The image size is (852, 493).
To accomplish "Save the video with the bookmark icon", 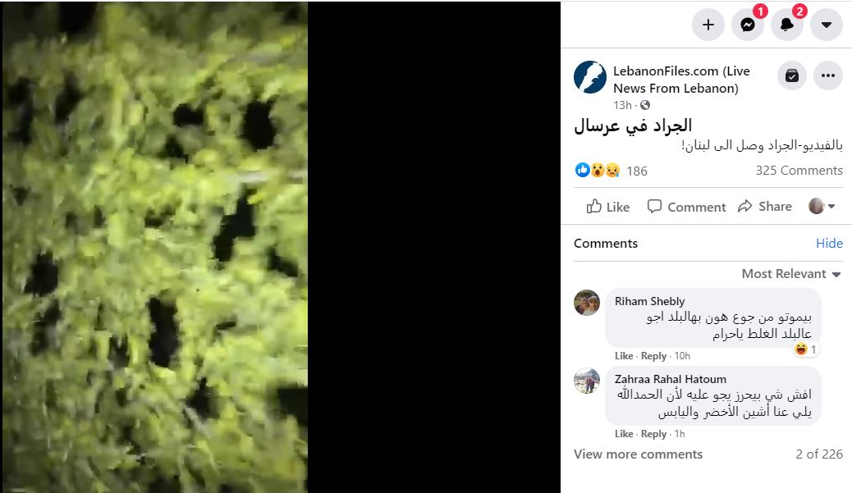I will [792, 75].
